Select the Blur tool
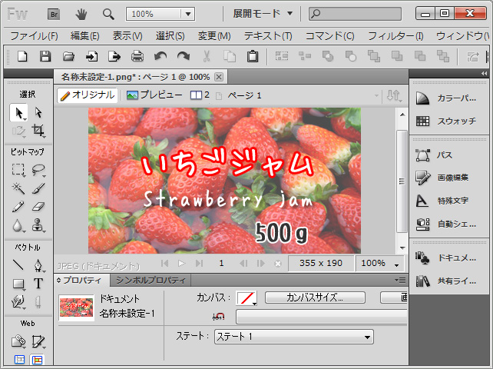The width and height of the screenshot is (493, 369). tap(18, 225)
